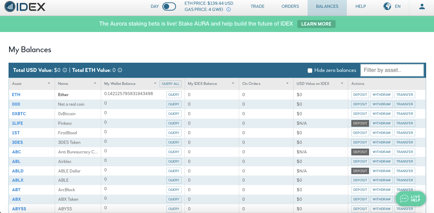
Task: Open the ABYSS asset link
Action: coord(19,209)
